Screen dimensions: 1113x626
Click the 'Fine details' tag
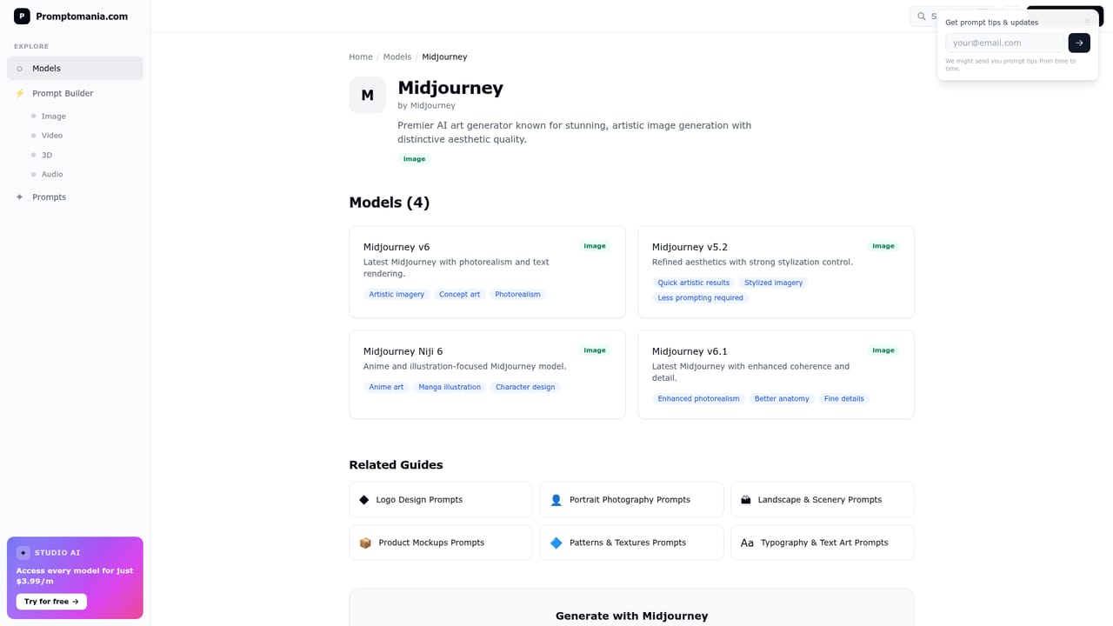[844, 399]
